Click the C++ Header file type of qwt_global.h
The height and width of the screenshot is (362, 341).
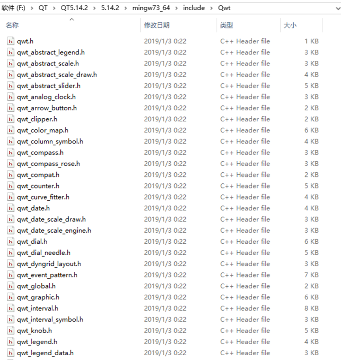tap(245, 286)
